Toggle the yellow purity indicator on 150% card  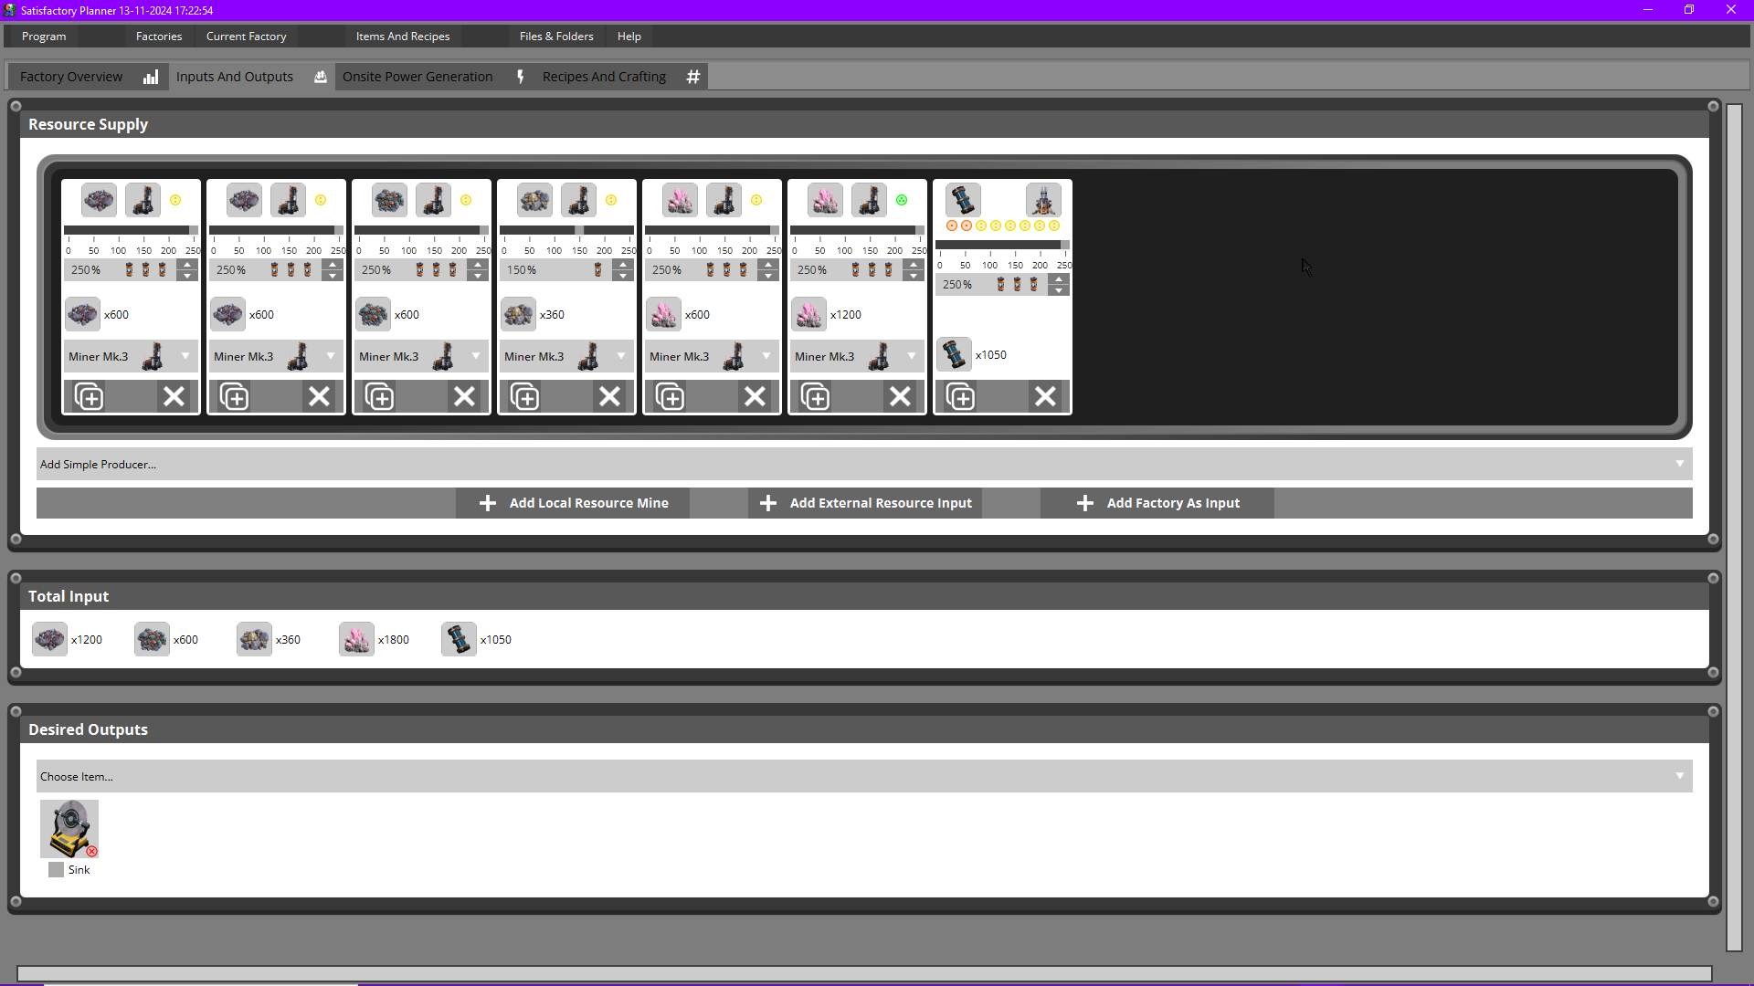tap(611, 201)
